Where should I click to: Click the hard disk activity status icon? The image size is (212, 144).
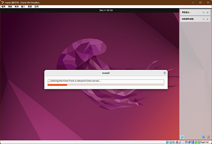click(x=167, y=142)
